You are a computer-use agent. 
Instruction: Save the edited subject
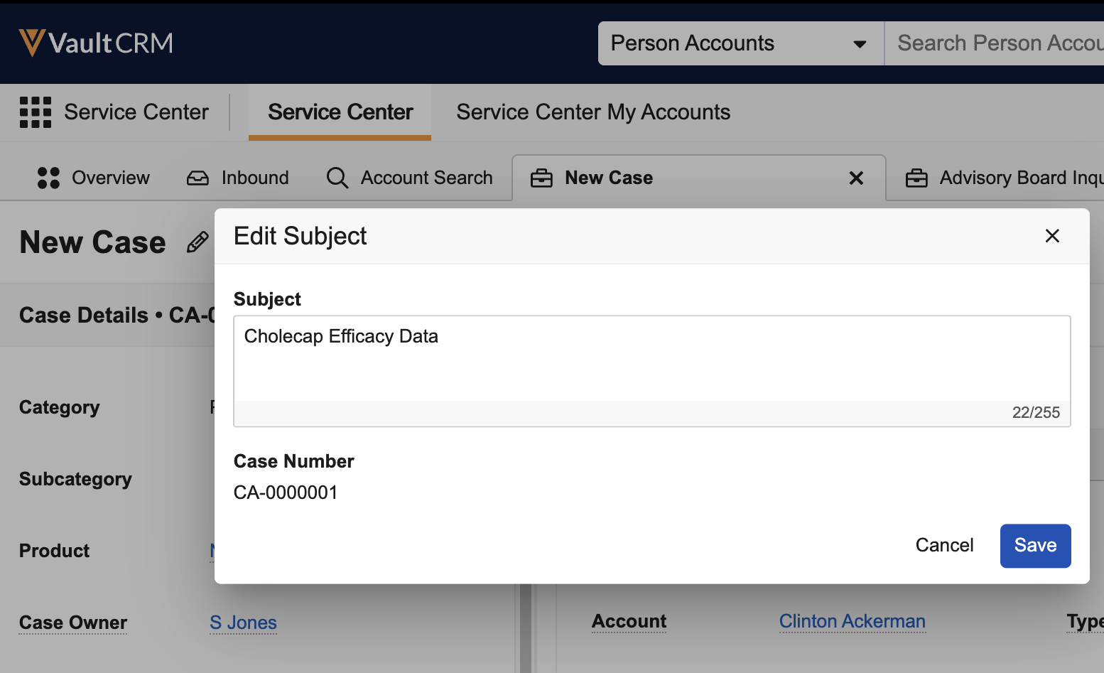coord(1035,546)
